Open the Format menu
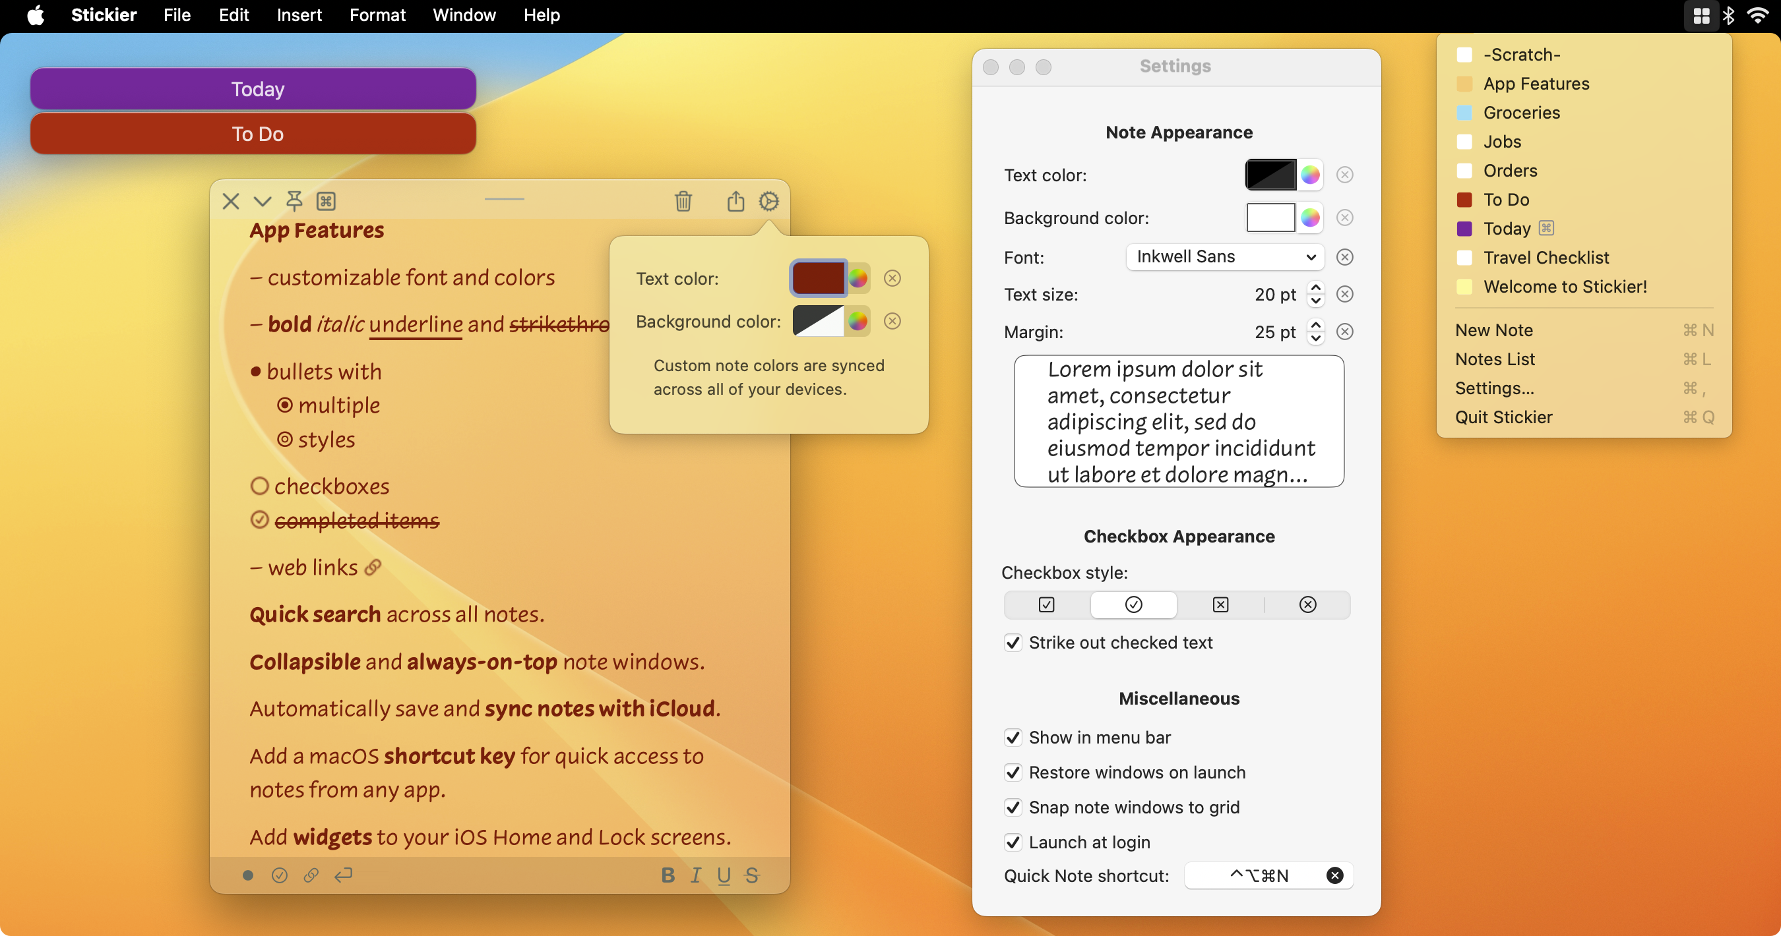The width and height of the screenshot is (1781, 936). [377, 15]
